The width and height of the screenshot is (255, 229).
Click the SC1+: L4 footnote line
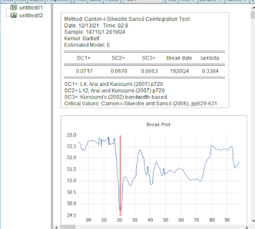pos(113,84)
